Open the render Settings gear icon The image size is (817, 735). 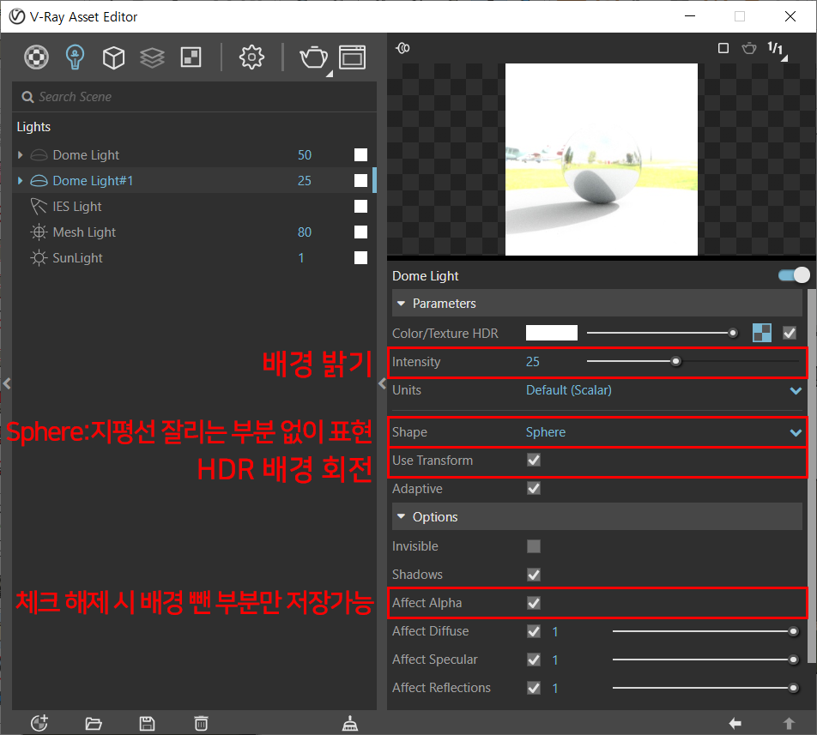[x=251, y=57]
